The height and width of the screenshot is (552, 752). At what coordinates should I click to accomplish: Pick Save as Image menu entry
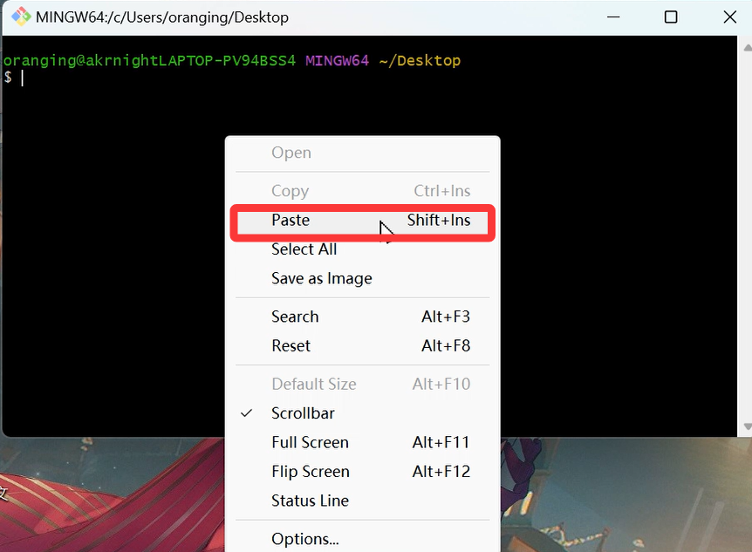coord(363,279)
